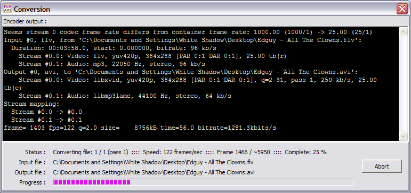The width and height of the screenshot is (411, 193).
Task: Click the Progress label
Action: coord(32,182)
